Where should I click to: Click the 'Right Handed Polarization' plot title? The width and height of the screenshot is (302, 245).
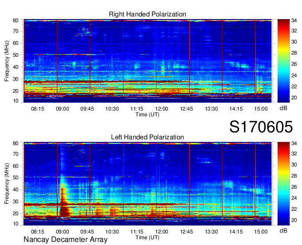pyautogui.click(x=147, y=14)
